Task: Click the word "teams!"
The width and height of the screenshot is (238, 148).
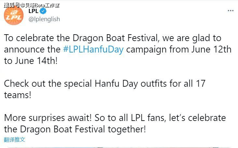Action: tap(18, 95)
